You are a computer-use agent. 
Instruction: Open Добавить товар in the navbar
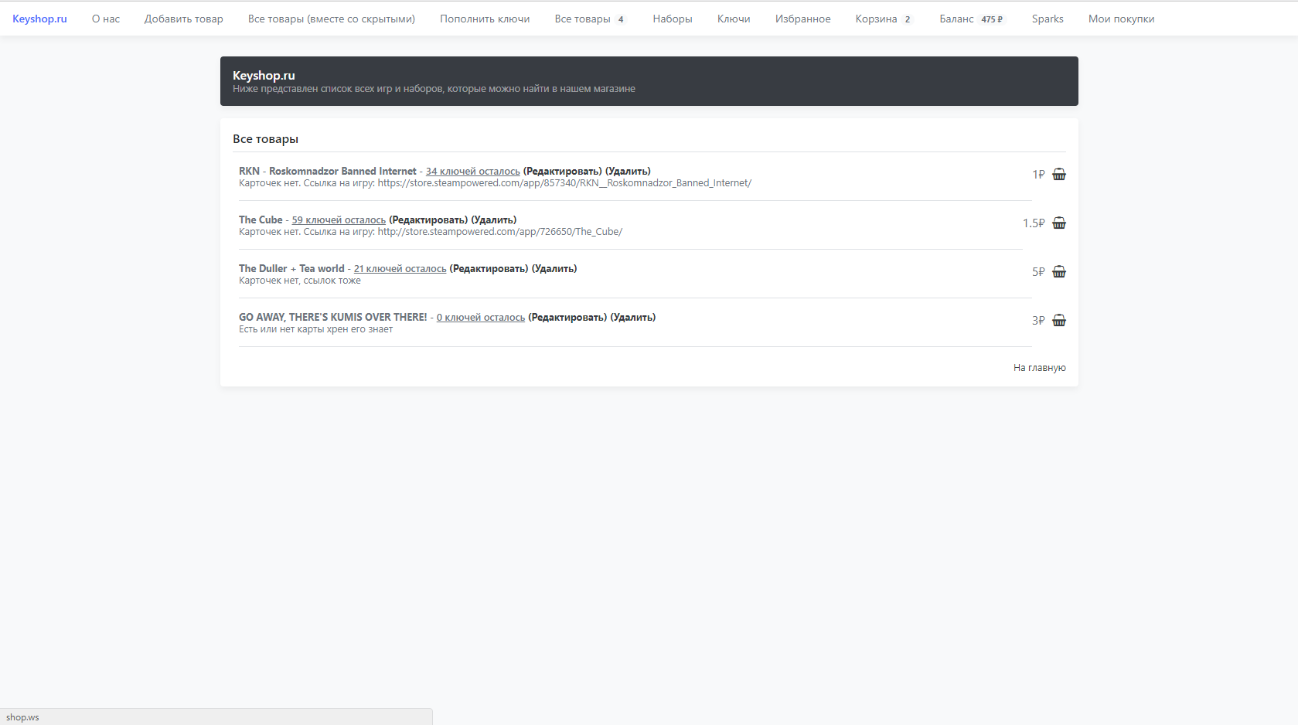pyautogui.click(x=183, y=19)
